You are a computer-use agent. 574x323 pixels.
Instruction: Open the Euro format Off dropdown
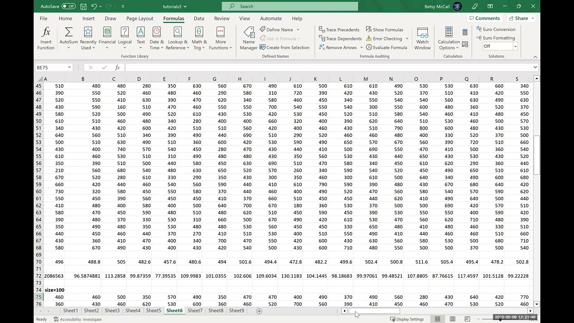point(515,46)
